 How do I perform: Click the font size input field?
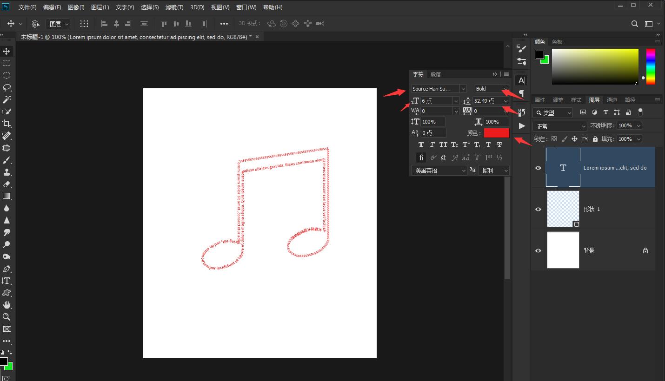click(436, 101)
